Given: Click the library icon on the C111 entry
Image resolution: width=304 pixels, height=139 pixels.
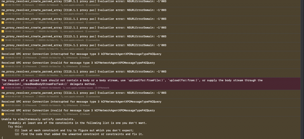Looking at the screenshot, I should pyautogui.click(x=23, y=23).
